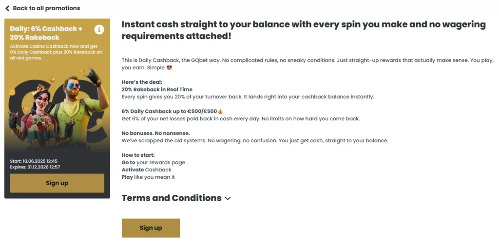Select the "Daily: 6% Cashback + 20% Rakeback" card title
499x243 pixels.
click(46, 33)
